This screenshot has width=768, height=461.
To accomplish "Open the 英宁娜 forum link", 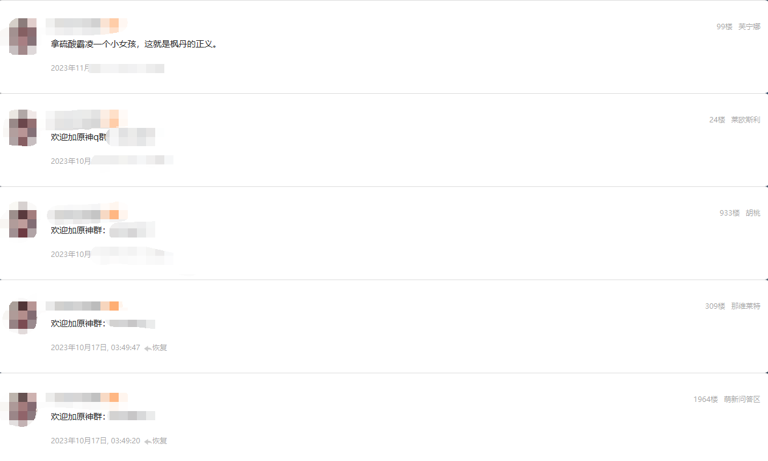I will [x=749, y=27].
